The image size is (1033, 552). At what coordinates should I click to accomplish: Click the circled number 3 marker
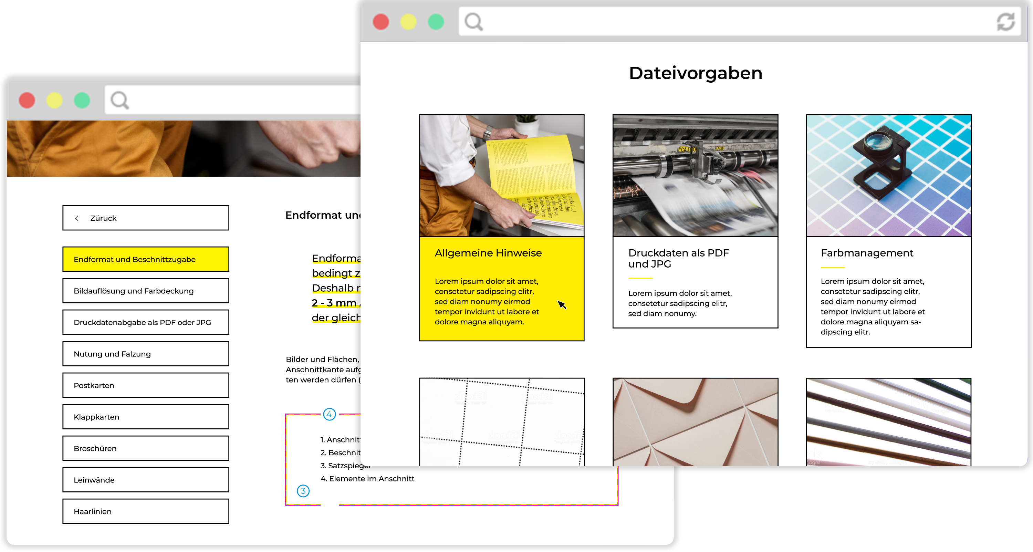303,491
